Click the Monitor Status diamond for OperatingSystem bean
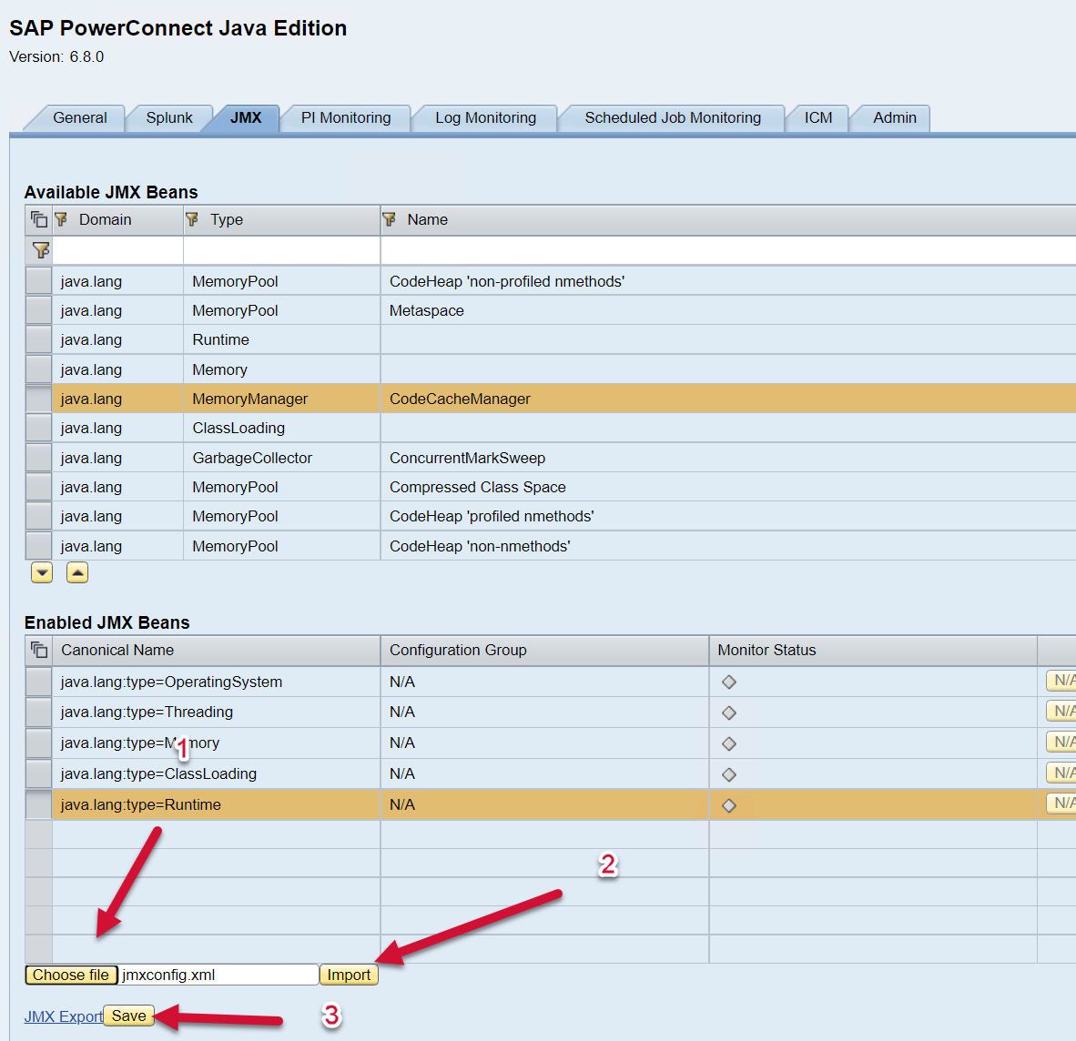 coord(729,682)
